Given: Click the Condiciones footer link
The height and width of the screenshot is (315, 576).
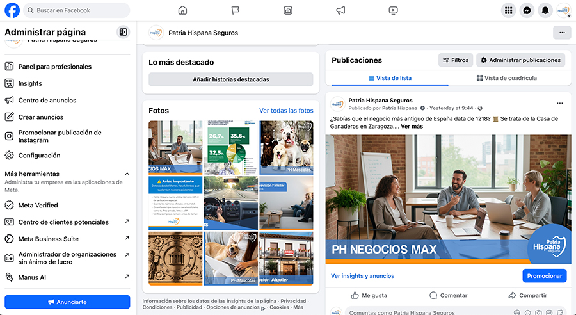Looking at the screenshot, I should point(157,307).
